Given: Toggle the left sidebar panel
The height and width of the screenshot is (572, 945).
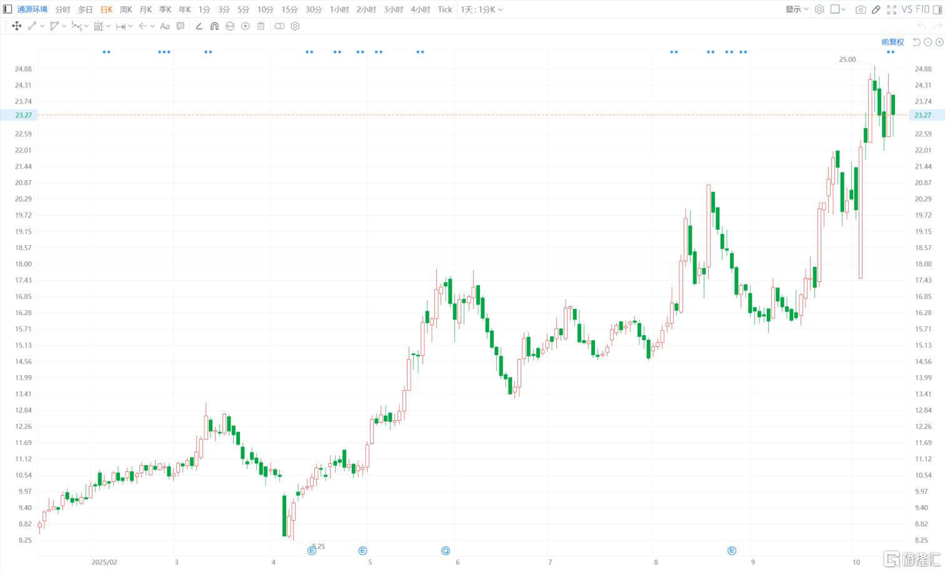Looking at the screenshot, I should point(7,9).
